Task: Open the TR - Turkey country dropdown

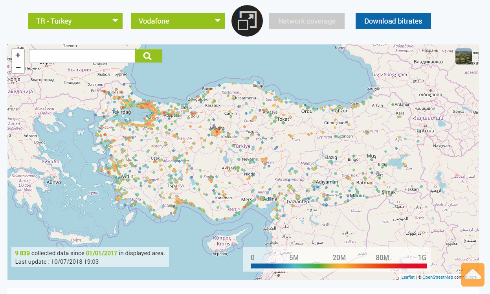Action: [75, 21]
